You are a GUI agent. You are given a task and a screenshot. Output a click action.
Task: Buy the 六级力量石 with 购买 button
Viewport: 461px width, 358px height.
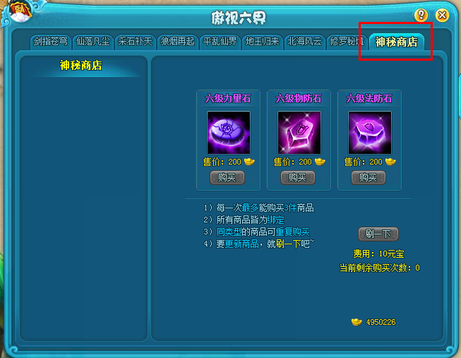pos(227,177)
